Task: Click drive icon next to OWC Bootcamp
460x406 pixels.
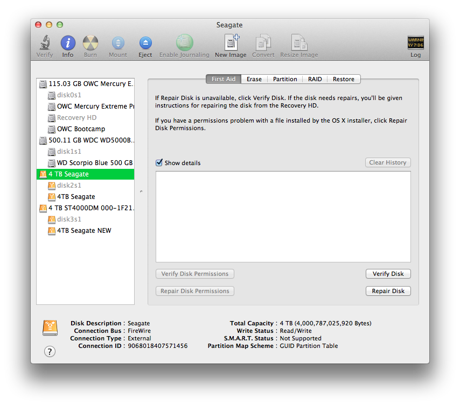Action: point(52,129)
